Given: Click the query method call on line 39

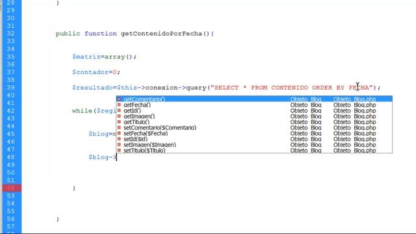Looking at the screenshot, I should tap(196, 88).
